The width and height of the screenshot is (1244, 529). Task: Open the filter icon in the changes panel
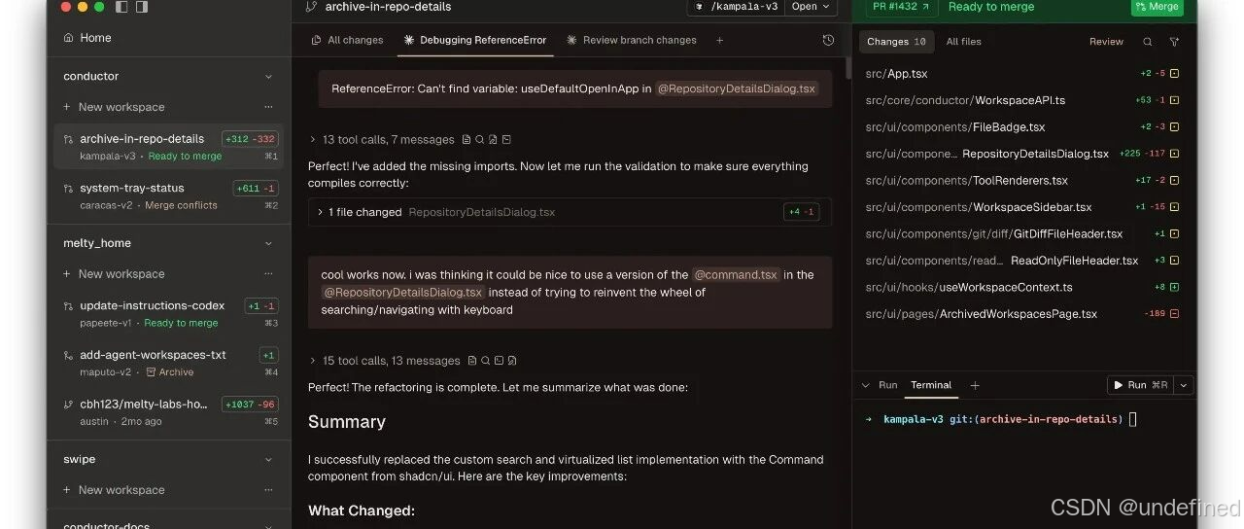point(1174,42)
